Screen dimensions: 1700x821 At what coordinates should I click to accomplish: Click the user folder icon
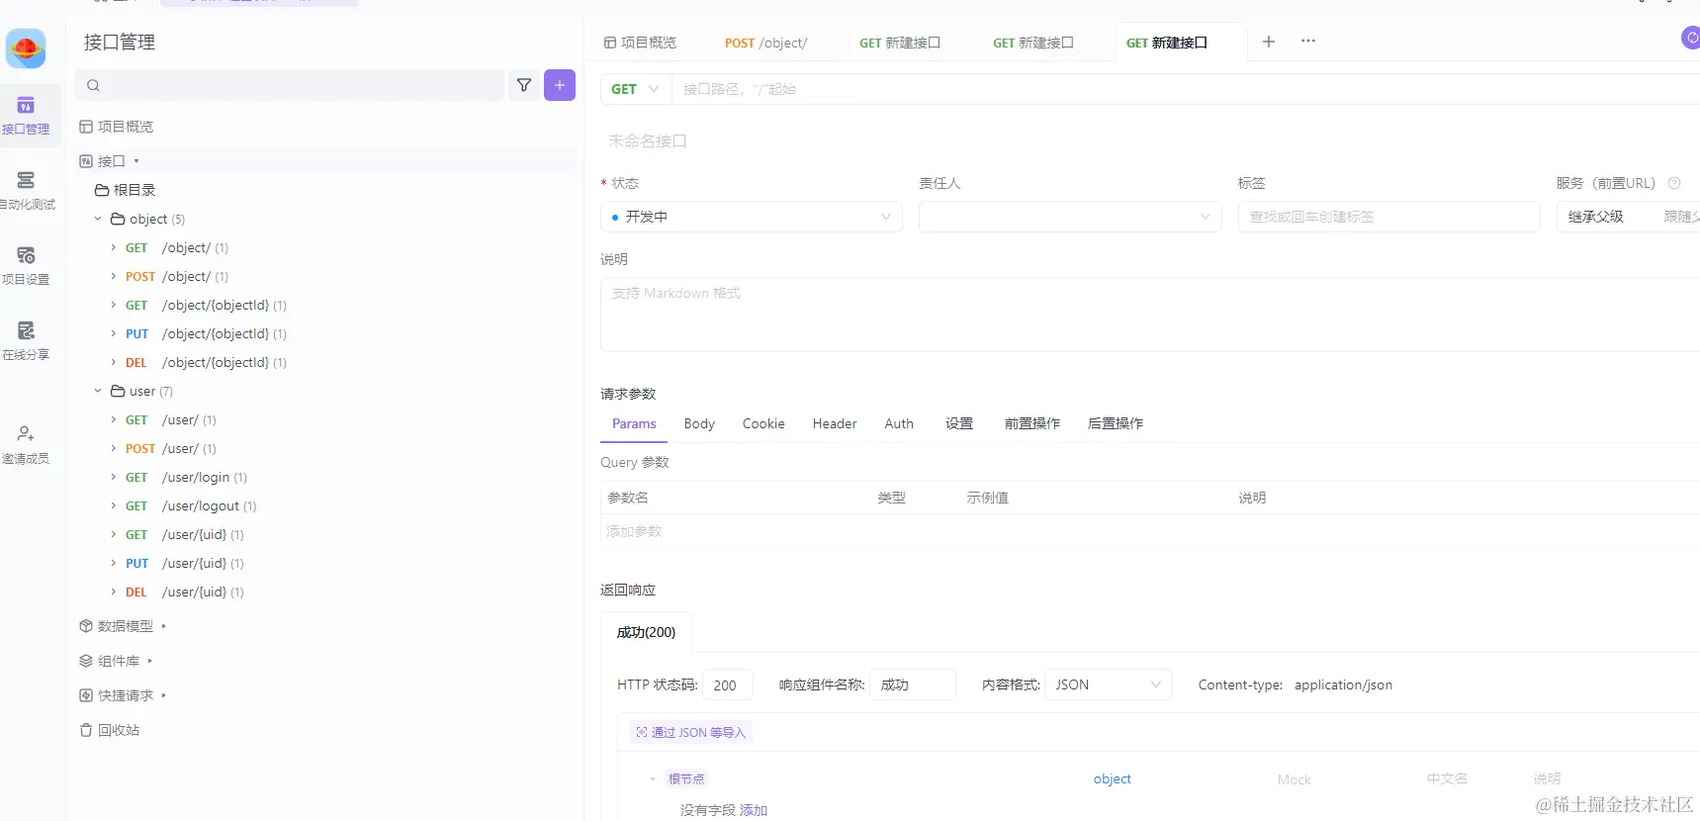118,391
